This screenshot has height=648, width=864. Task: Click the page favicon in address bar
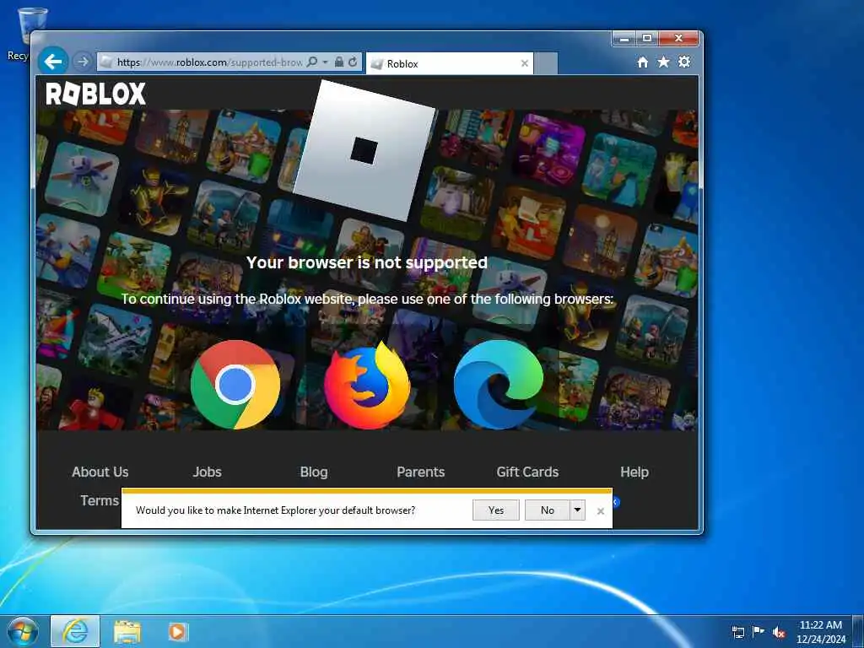click(x=107, y=62)
